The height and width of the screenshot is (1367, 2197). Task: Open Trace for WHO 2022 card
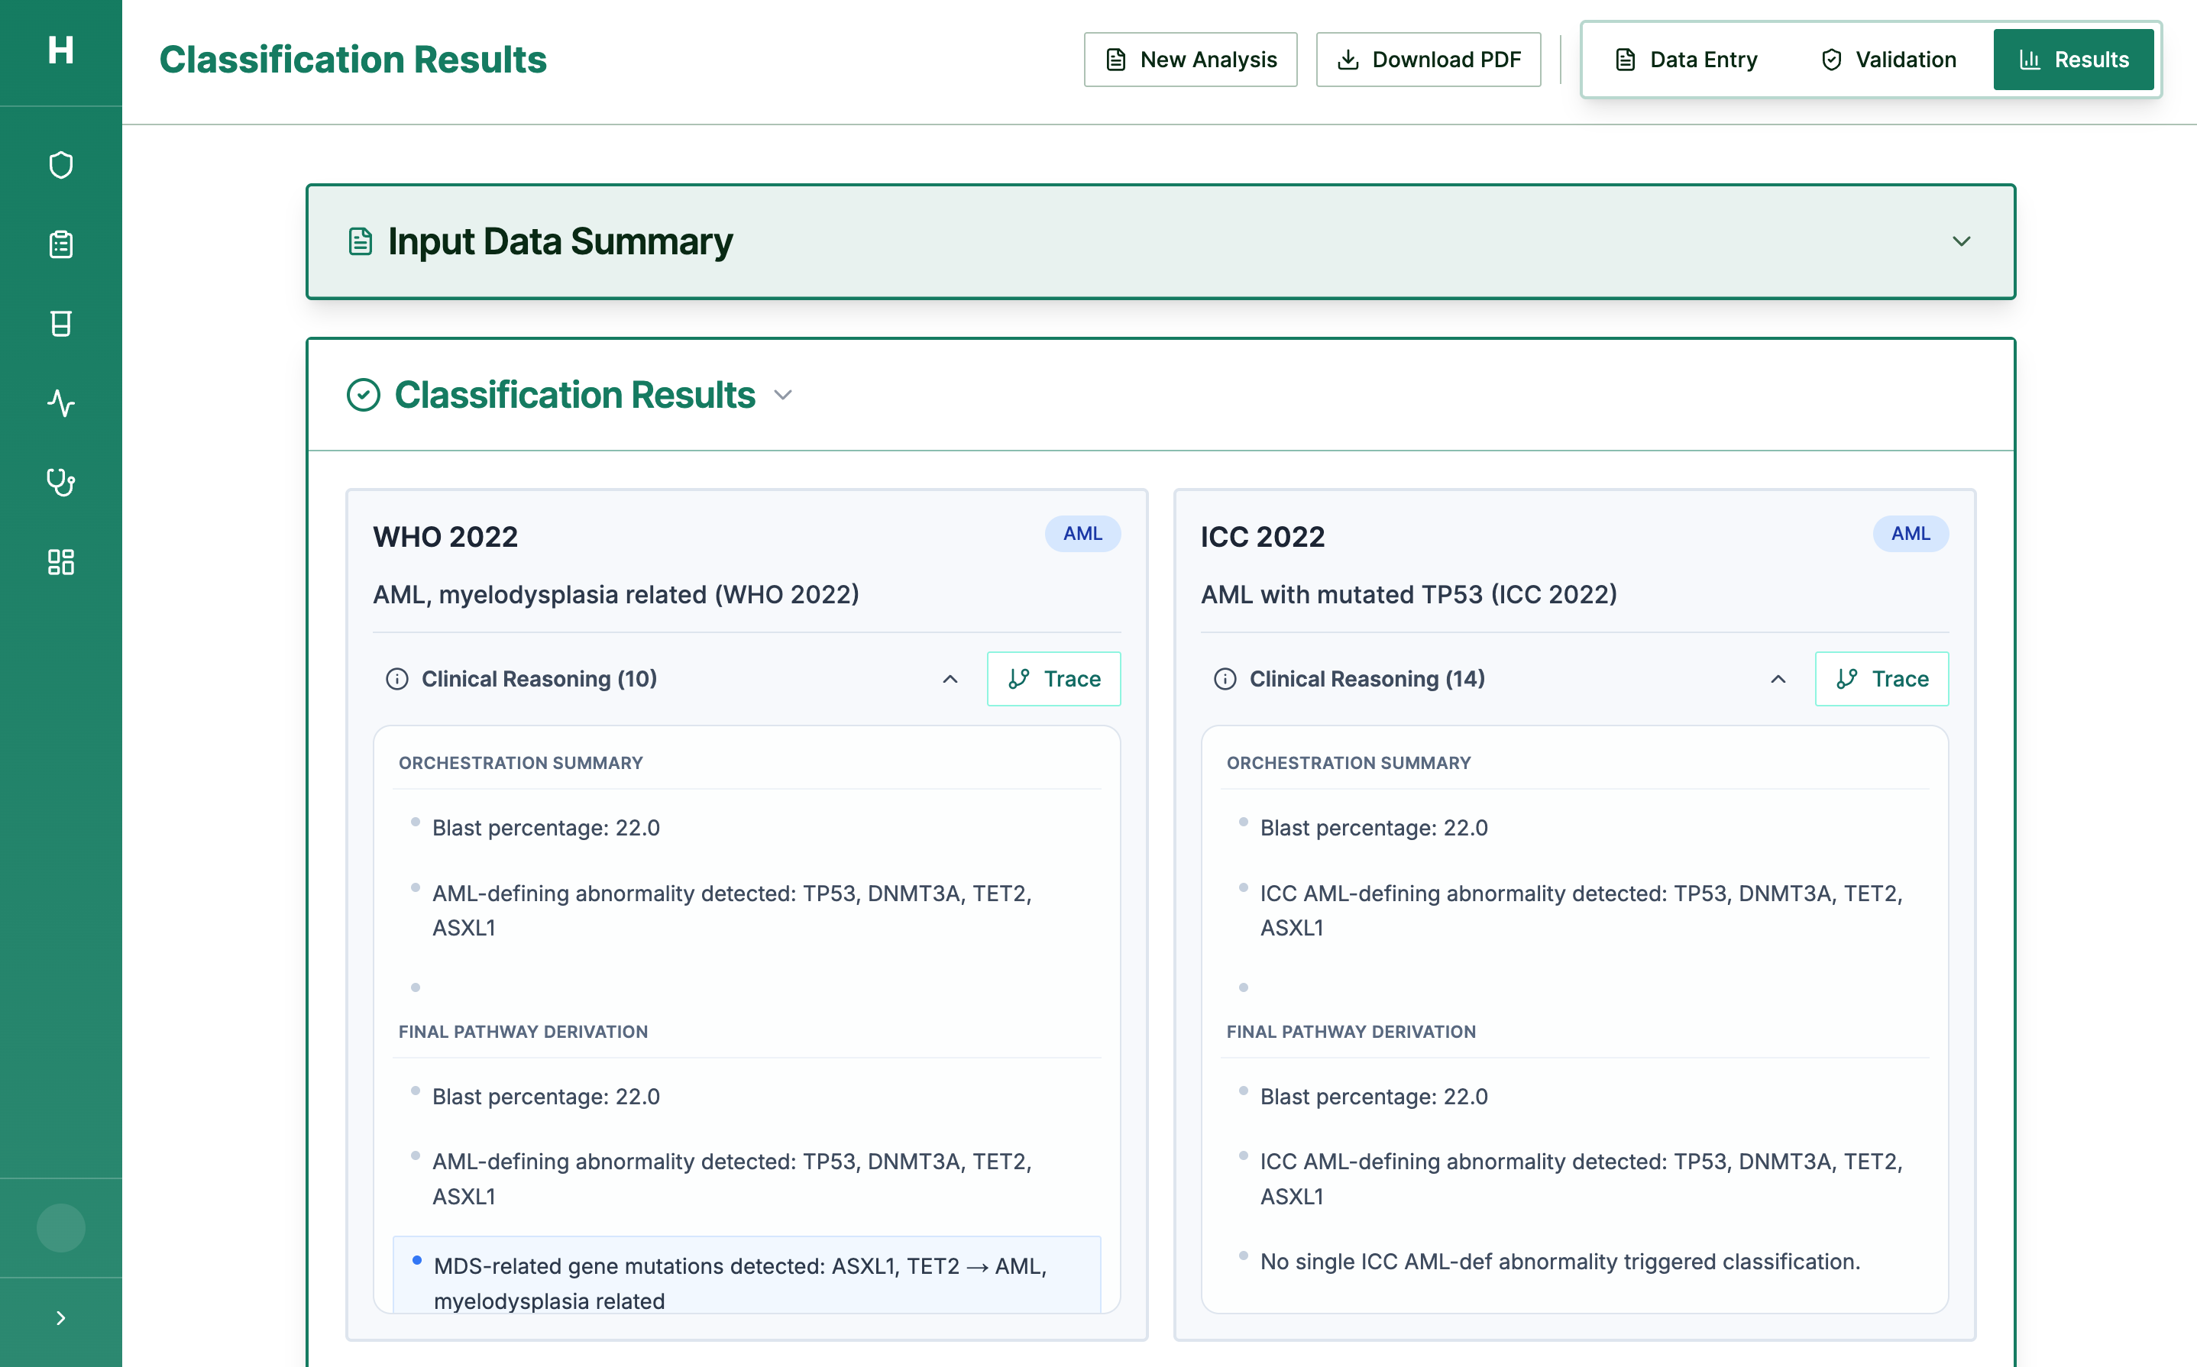pyautogui.click(x=1053, y=679)
